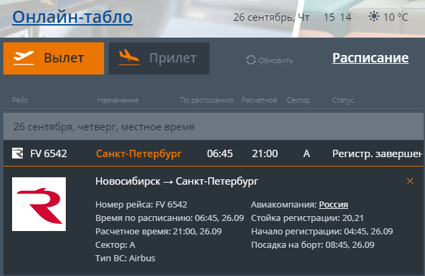Click the departing plane icon
The image size is (425, 276).
click(x=23, y=58)
